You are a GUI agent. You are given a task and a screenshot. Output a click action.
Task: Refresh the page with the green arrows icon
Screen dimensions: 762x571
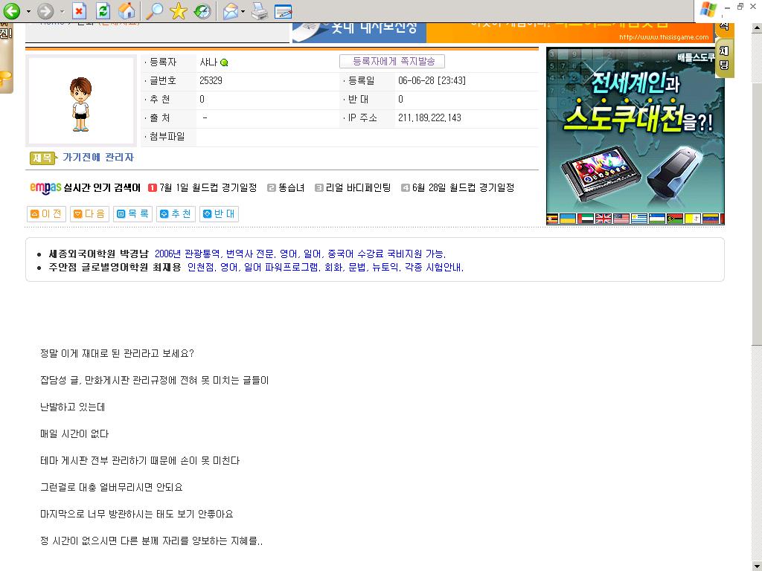[103, 10]
